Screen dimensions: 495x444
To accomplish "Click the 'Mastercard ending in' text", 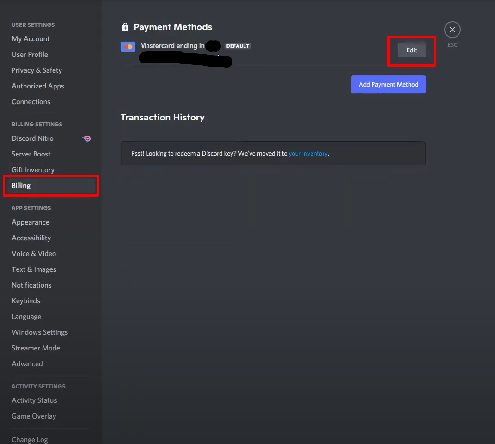I will pyautogui.click(x=172, y=46).
